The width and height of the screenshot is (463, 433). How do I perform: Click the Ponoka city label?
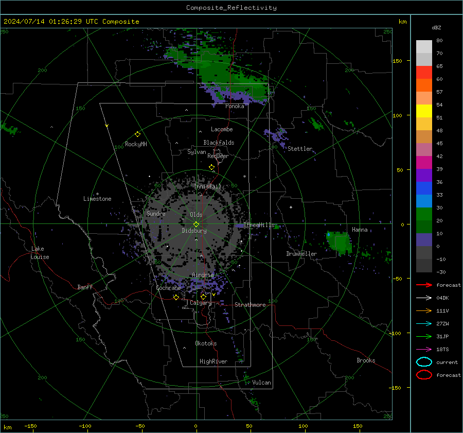(235, 106)
